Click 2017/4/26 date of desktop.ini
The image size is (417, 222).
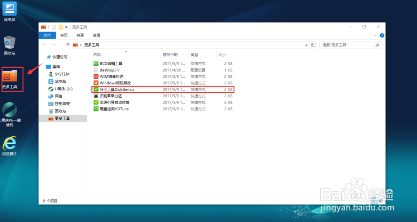(x=173, y=70)
